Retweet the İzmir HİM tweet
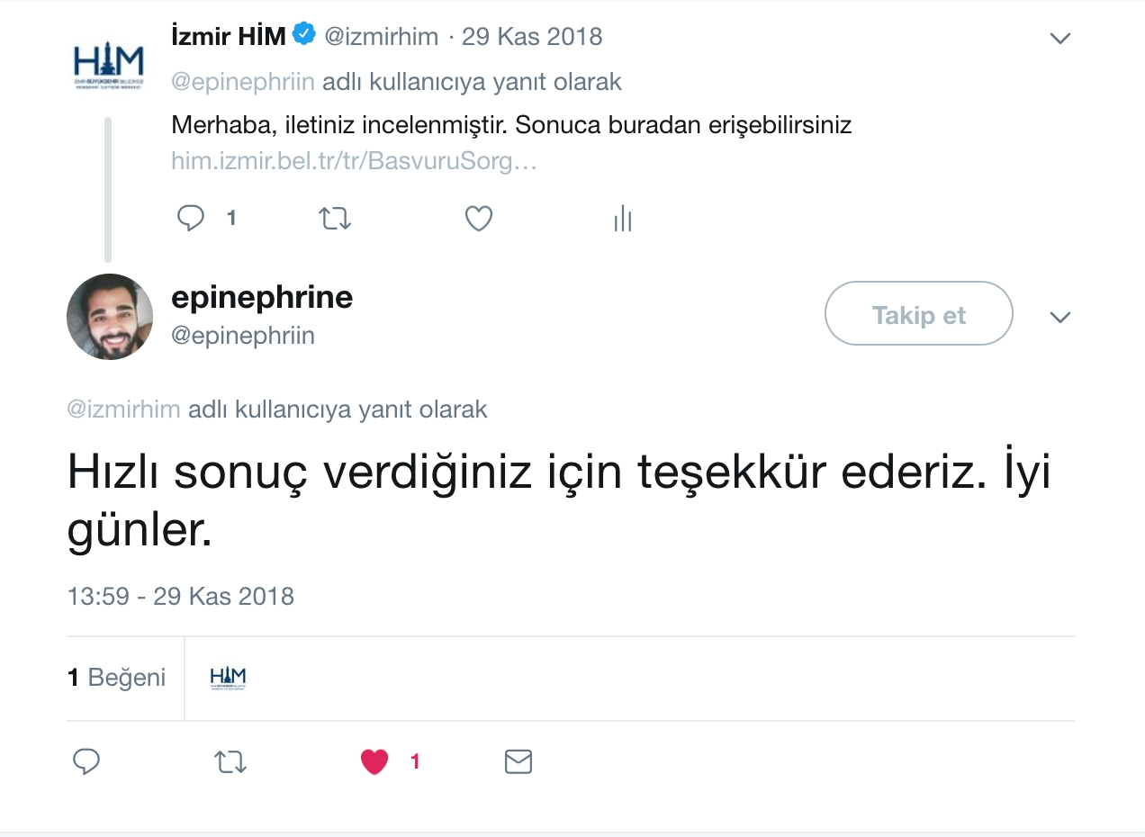This screenshot has height=837, width=1145. tap(335, 218)
